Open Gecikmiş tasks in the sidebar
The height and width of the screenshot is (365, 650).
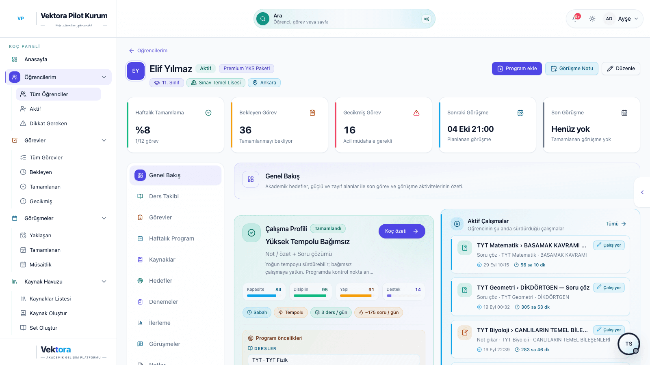58,201
